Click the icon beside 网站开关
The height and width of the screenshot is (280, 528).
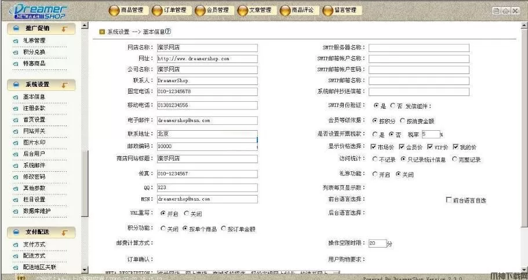[x=16, y=131]
